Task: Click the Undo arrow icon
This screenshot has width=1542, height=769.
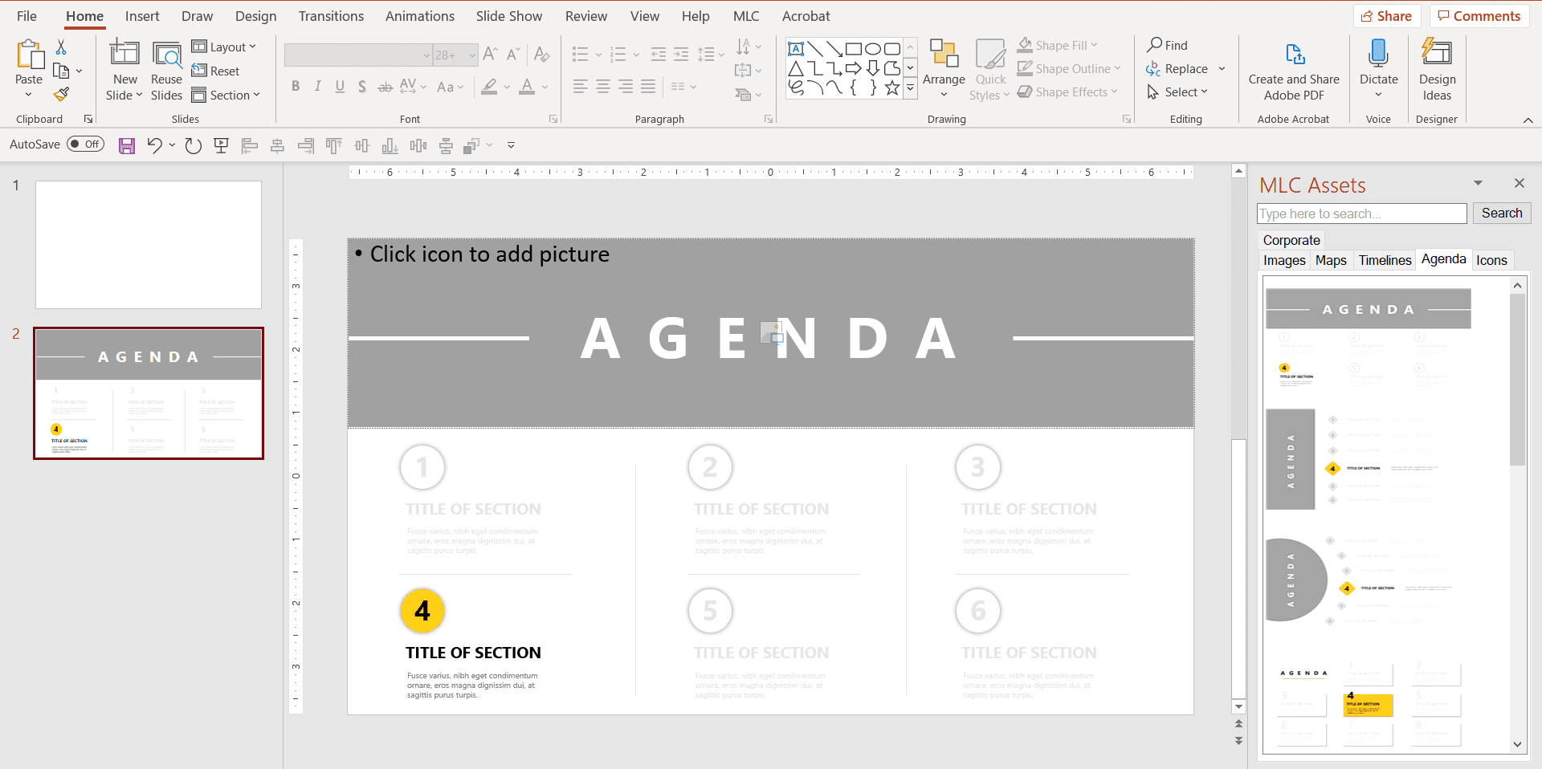Action: (x=154, y=145)
